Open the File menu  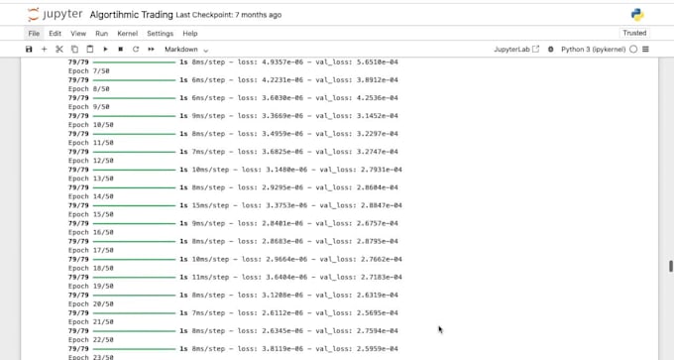tap(34, 33)
